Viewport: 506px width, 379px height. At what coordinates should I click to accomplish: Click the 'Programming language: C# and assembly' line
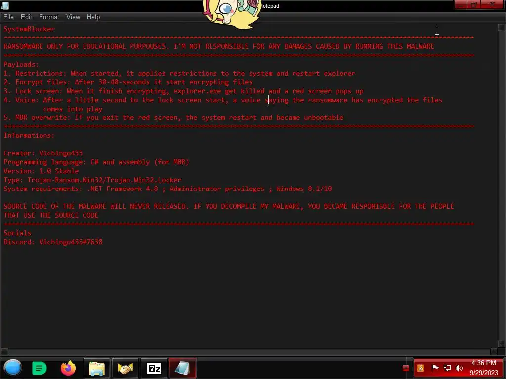(96, 162)
